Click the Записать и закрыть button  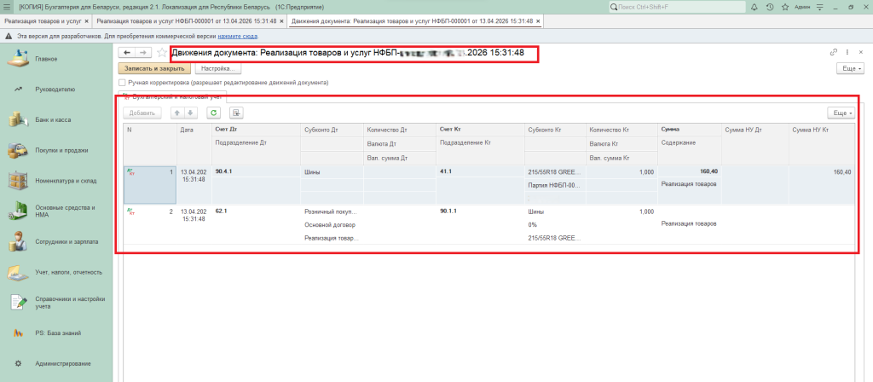[x=153, y=68]
